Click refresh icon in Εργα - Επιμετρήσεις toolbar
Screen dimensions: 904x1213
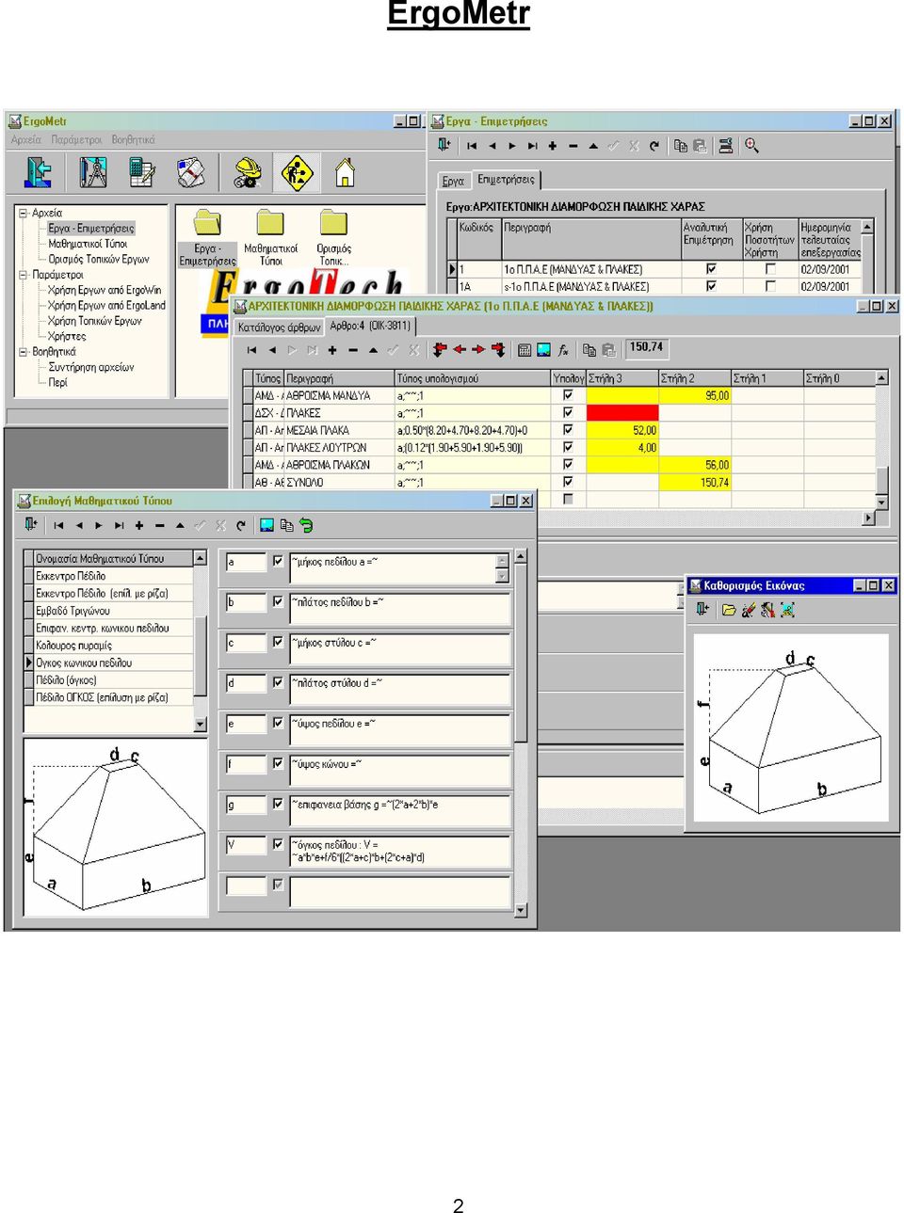[x=654, y=146]
